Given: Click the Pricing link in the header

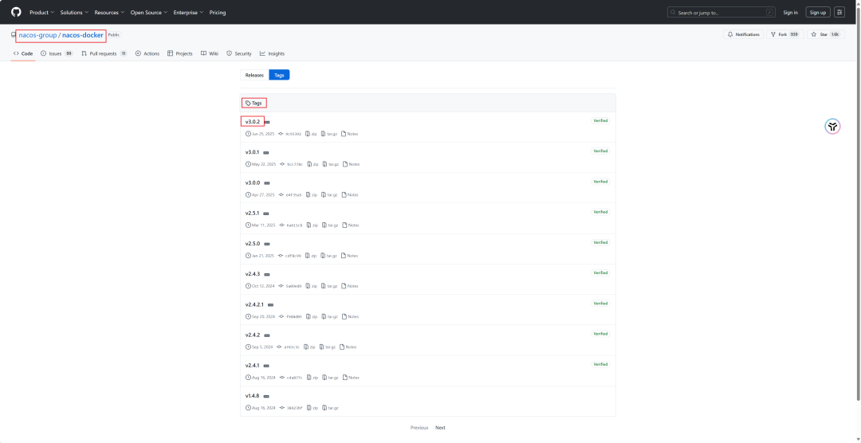Looking at the screenshot, I should point(218,12).
